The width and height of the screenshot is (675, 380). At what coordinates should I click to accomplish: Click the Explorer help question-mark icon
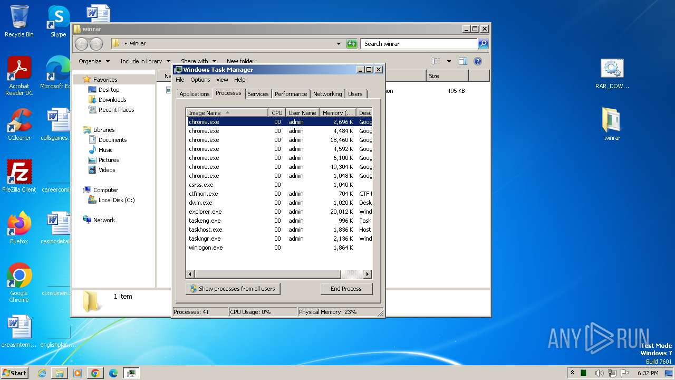pyautogui.click(x=478, y=61)
